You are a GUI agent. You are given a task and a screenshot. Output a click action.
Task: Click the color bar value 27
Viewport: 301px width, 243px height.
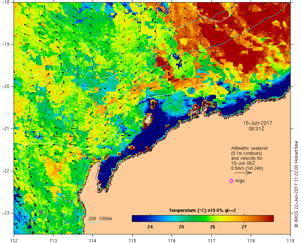244,227
